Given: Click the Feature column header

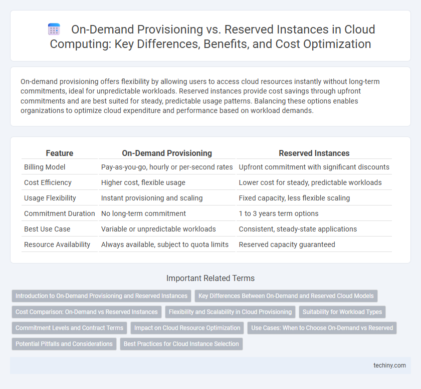Looking at the screenshot, I should (59, 153).
